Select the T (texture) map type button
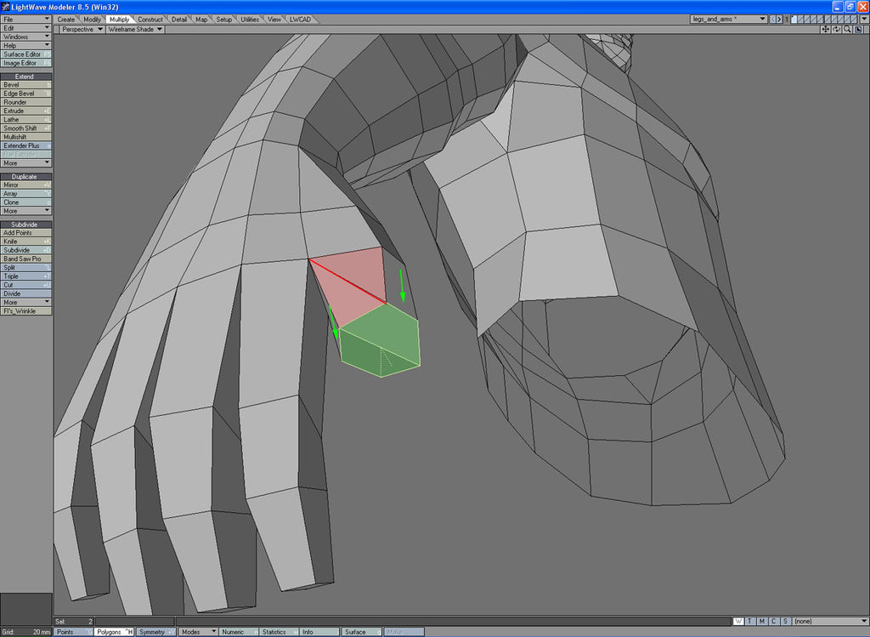 [x=749, y=622]
